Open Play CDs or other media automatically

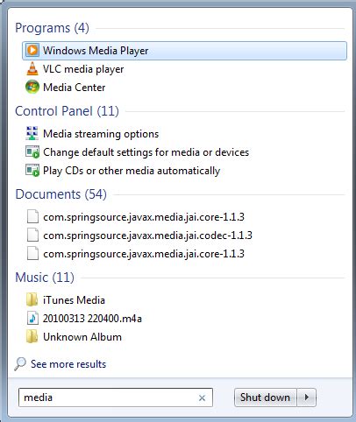click(x=132, y=171)
